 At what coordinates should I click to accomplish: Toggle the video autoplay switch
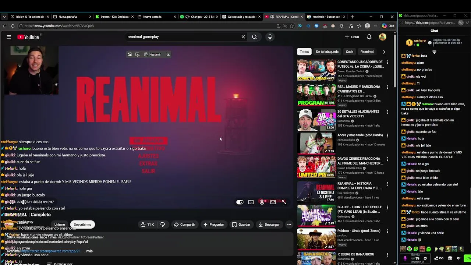pos(240,202)
